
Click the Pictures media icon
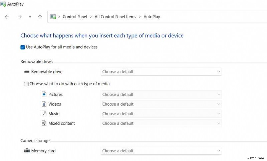click(44, 95)
